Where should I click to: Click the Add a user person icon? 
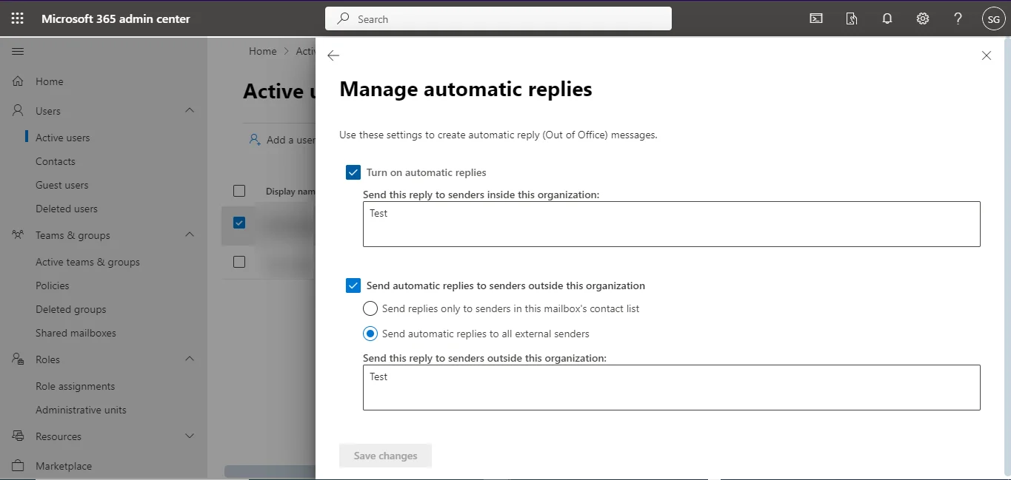pyautogui.click(x=255, y=139)
